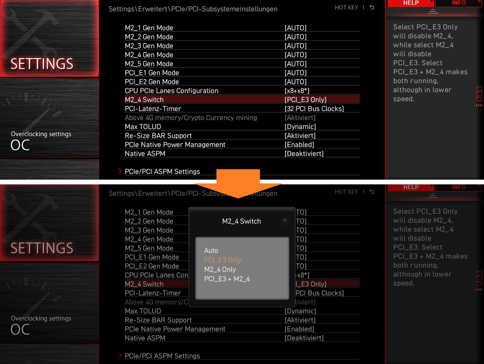Expand PCIe/PCI ASPM Settings in lower screen

[162, 355]
